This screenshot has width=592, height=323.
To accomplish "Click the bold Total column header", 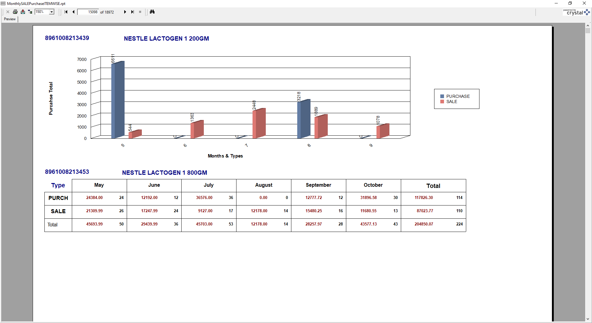I will 433,186.
